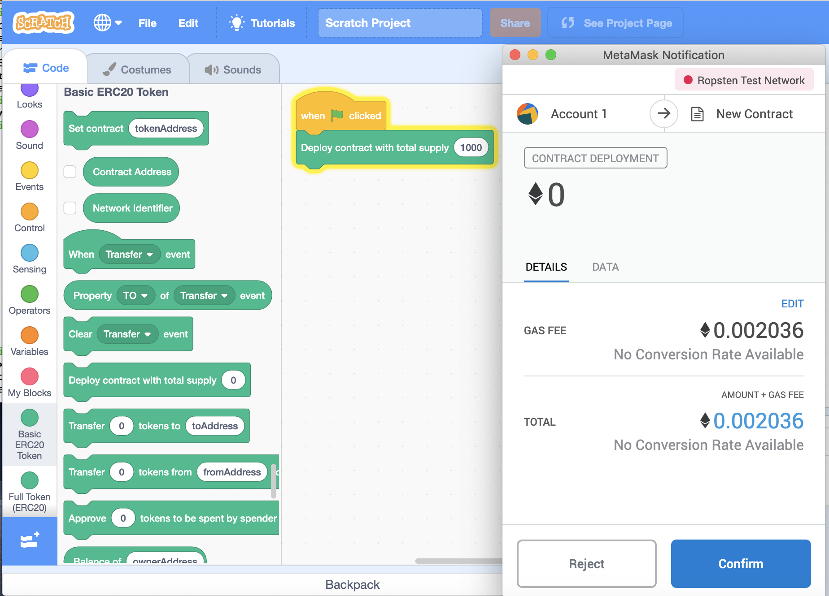Click the fromAddress input field
Viewport: 829px width, 596px height.
tap(232, 472)
